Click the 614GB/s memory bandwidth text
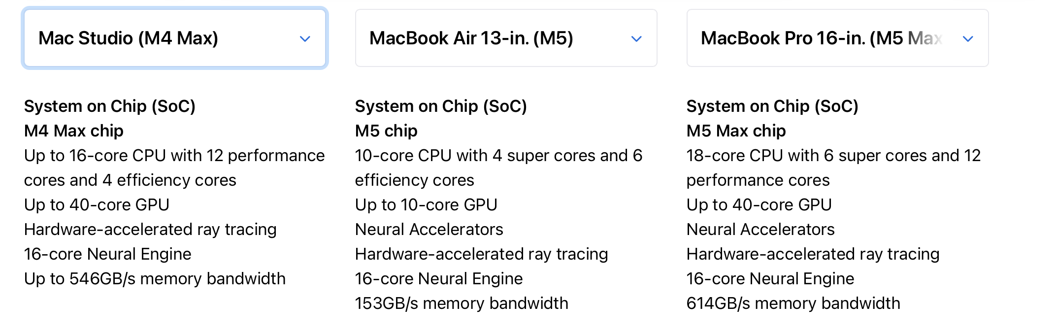 coord(793,303)
